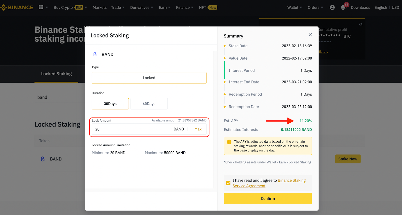Screen dimensions: 402x215
Task: Click Max to fill lock amount
Action: coord(198,129)
